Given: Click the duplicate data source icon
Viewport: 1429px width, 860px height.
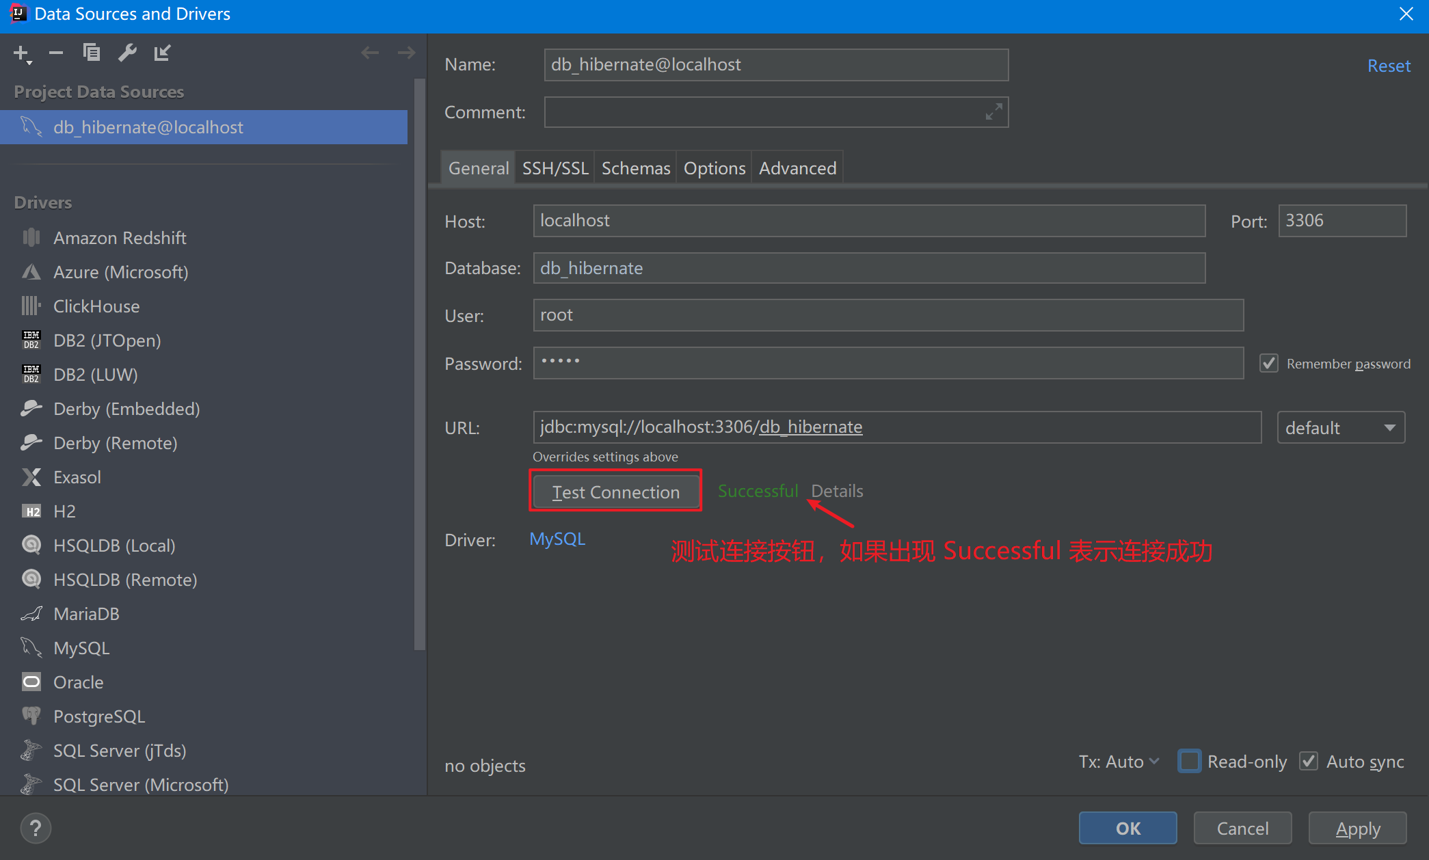Looking at the screenshot, I should [92, 53].
